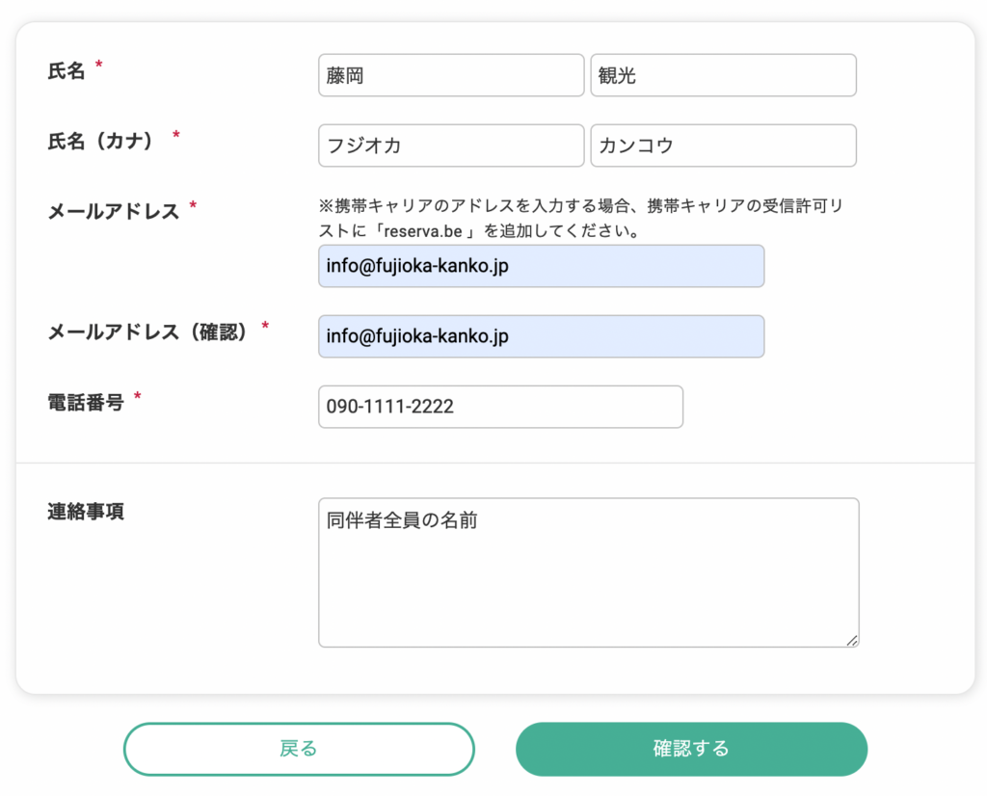Click inside the 連絡事項 text area
The height and width of the screenshot is (796, 987).
point(588,572)
